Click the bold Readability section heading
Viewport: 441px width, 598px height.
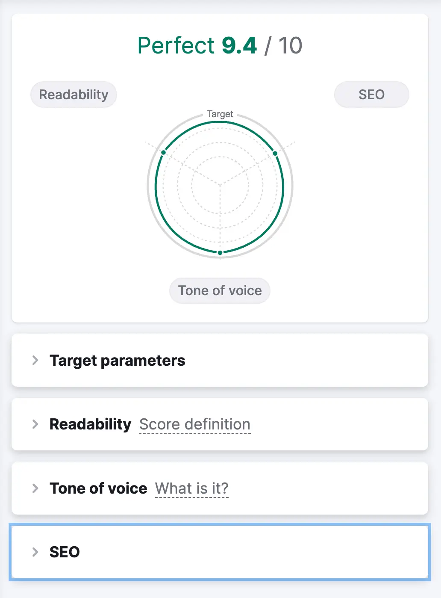click(91, 424)
